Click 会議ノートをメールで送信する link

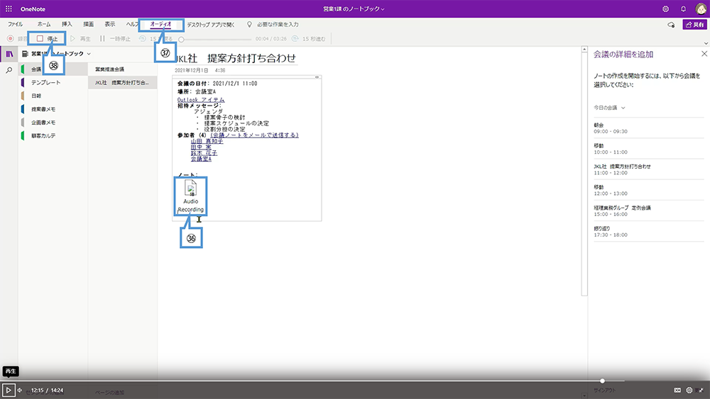tap(254, 135)
